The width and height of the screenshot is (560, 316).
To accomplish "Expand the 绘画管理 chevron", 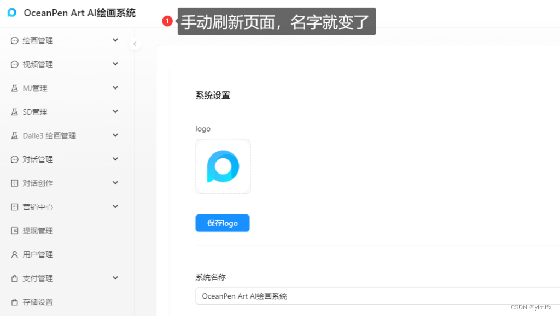I will click(x=115, y=40).
